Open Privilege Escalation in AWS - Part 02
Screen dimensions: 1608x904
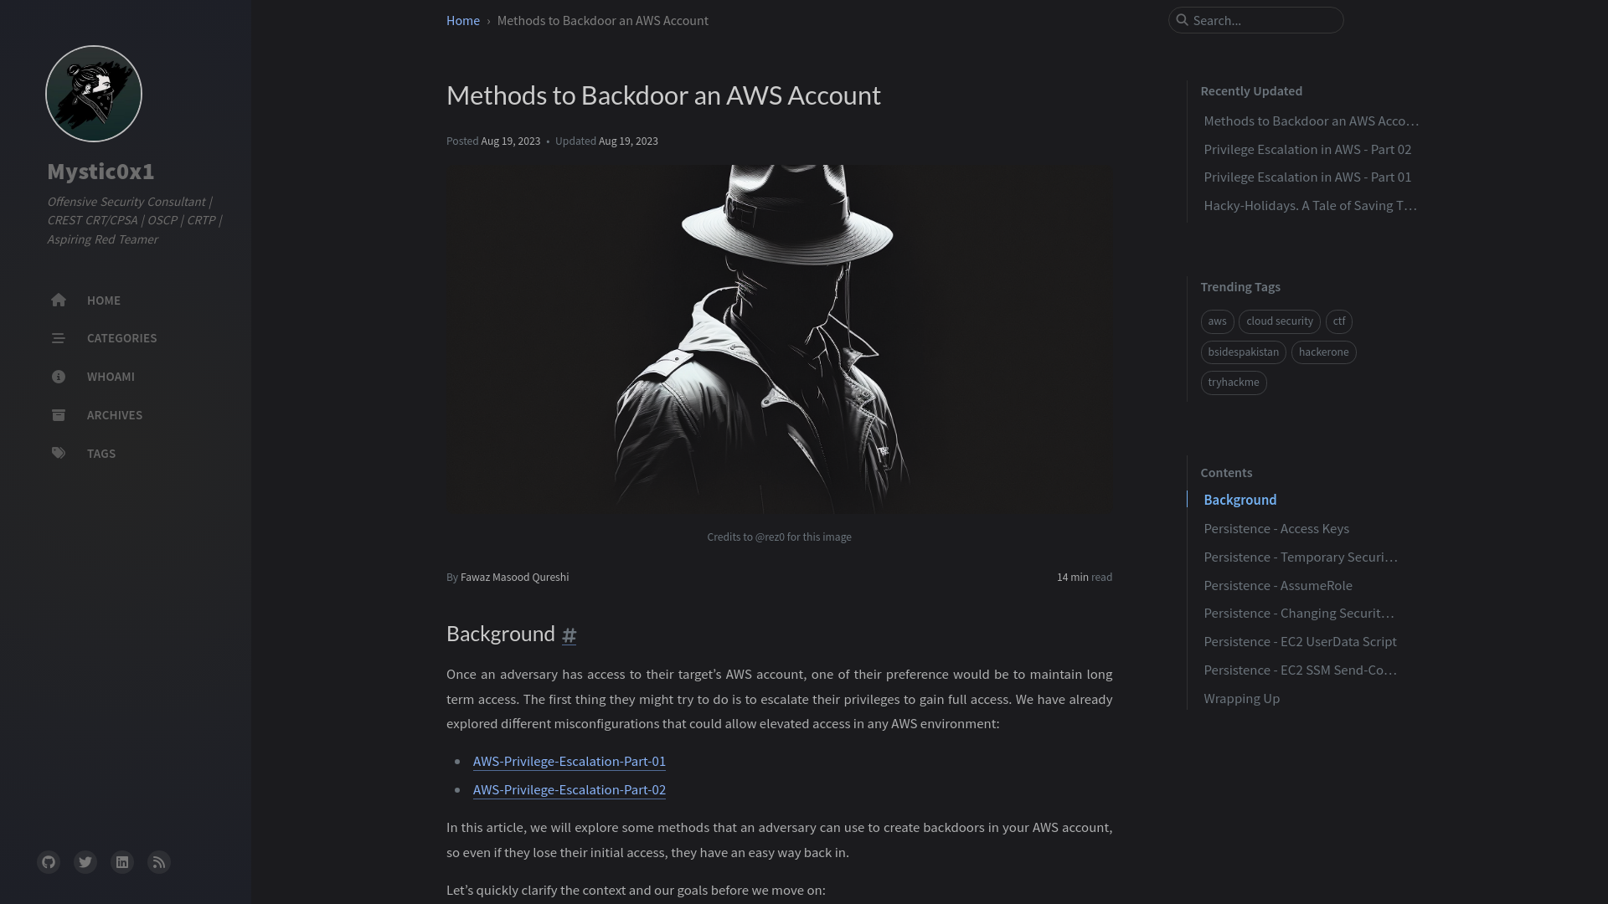pyautogui.click(x=1307, y=148)
